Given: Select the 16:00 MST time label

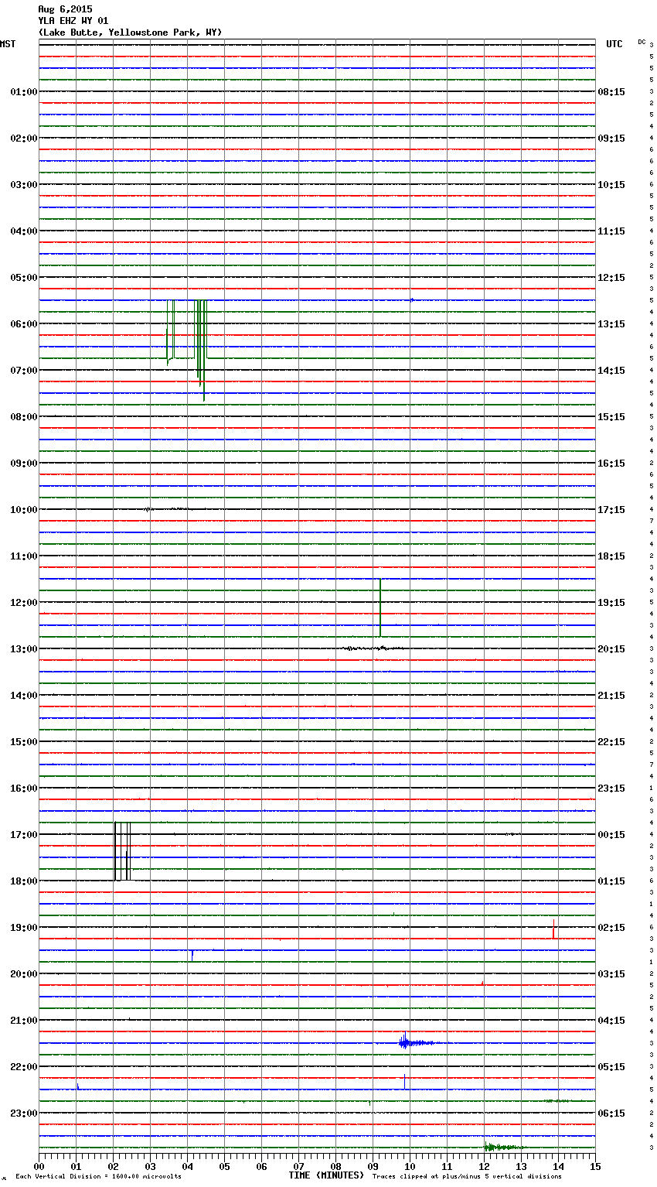Looking at the screenshot, I should pos(24,788).
